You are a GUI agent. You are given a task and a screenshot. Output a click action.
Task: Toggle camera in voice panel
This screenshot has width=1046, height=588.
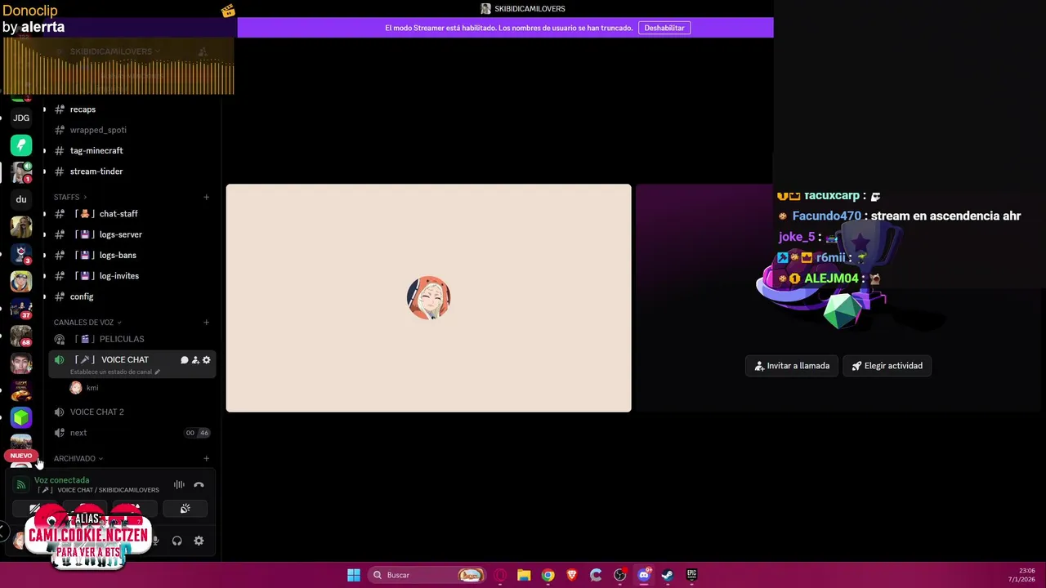35,509
